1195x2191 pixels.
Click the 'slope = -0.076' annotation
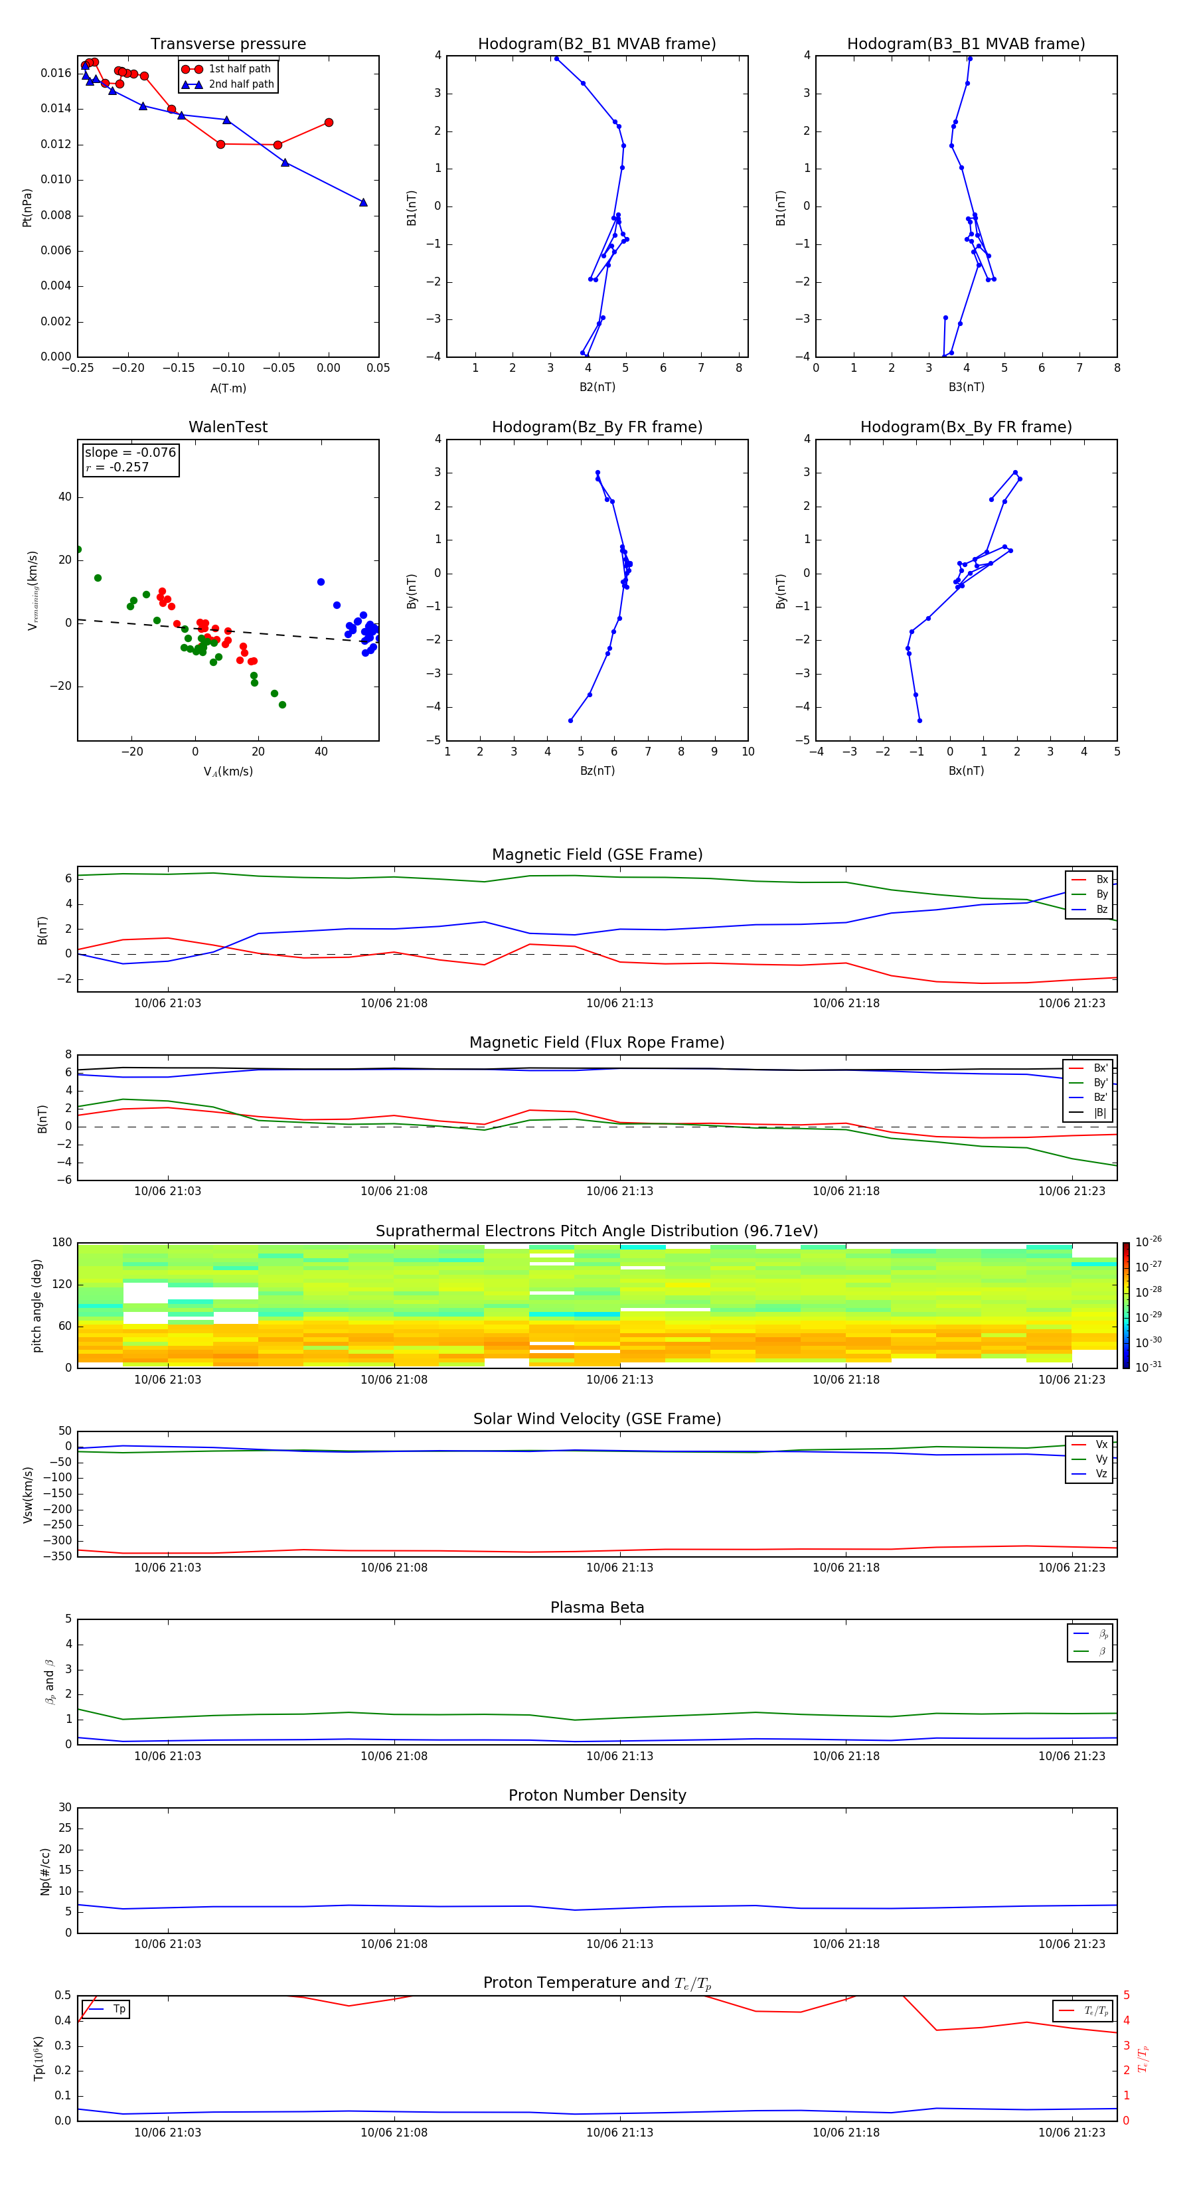click(x=130, y=453)
